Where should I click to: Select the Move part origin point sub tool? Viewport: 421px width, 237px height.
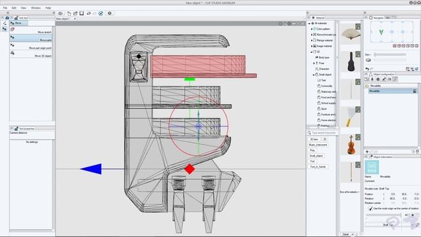point(31,46)
